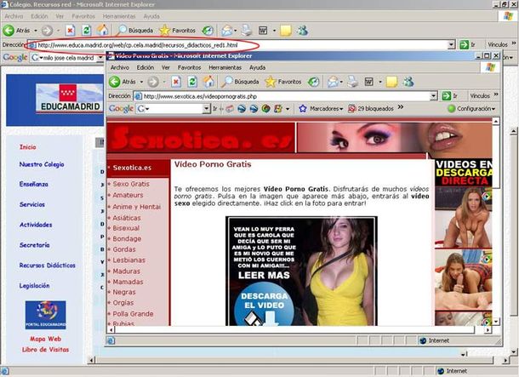Open the Ayuda menu in popup window
This screenshot has height=377, width=519.
(257, 67)
